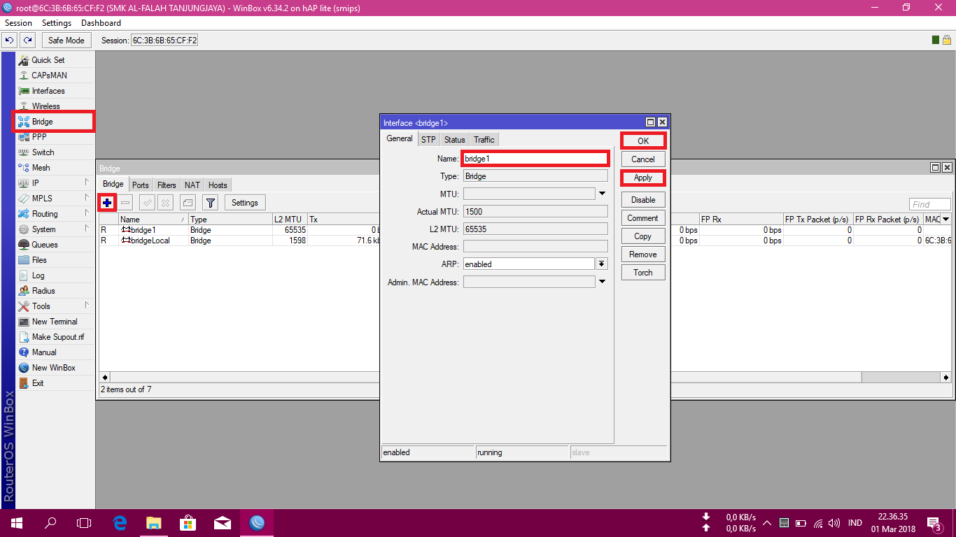956x537 pixels.
Task: Open the ARP dropdown
Action: tap(602, 264)
